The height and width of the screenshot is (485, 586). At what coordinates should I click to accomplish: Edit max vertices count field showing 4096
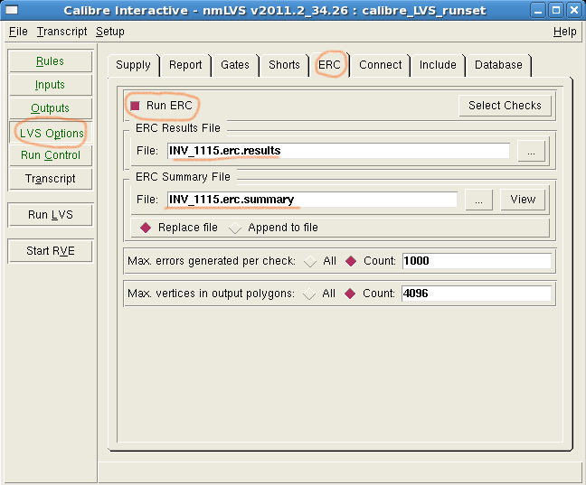476,294
